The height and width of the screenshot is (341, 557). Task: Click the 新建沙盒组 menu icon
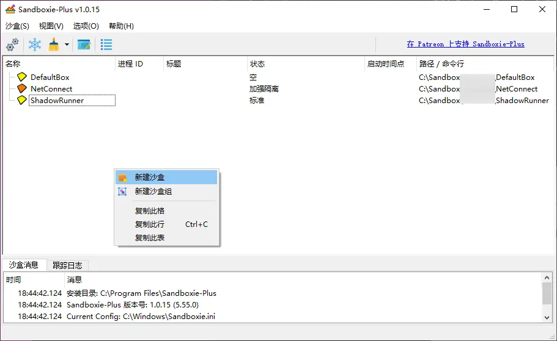click(122, 192)
